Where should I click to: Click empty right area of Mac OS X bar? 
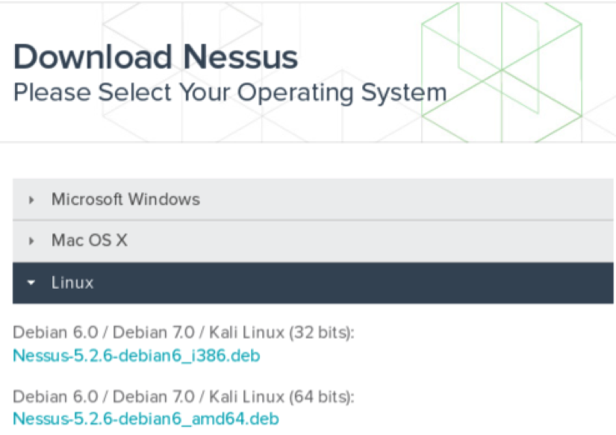448,241
